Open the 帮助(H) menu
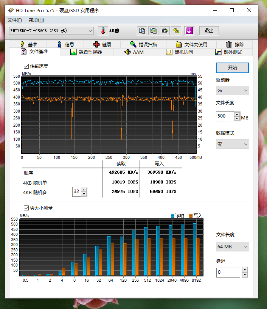267x309 pixels. [36, 20]
